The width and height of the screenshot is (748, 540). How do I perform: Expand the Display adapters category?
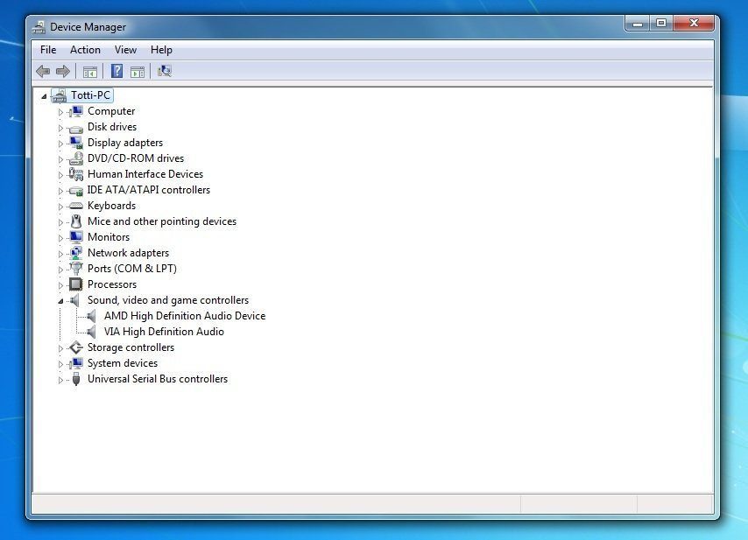pyautogui.click(x=60, y=144)
